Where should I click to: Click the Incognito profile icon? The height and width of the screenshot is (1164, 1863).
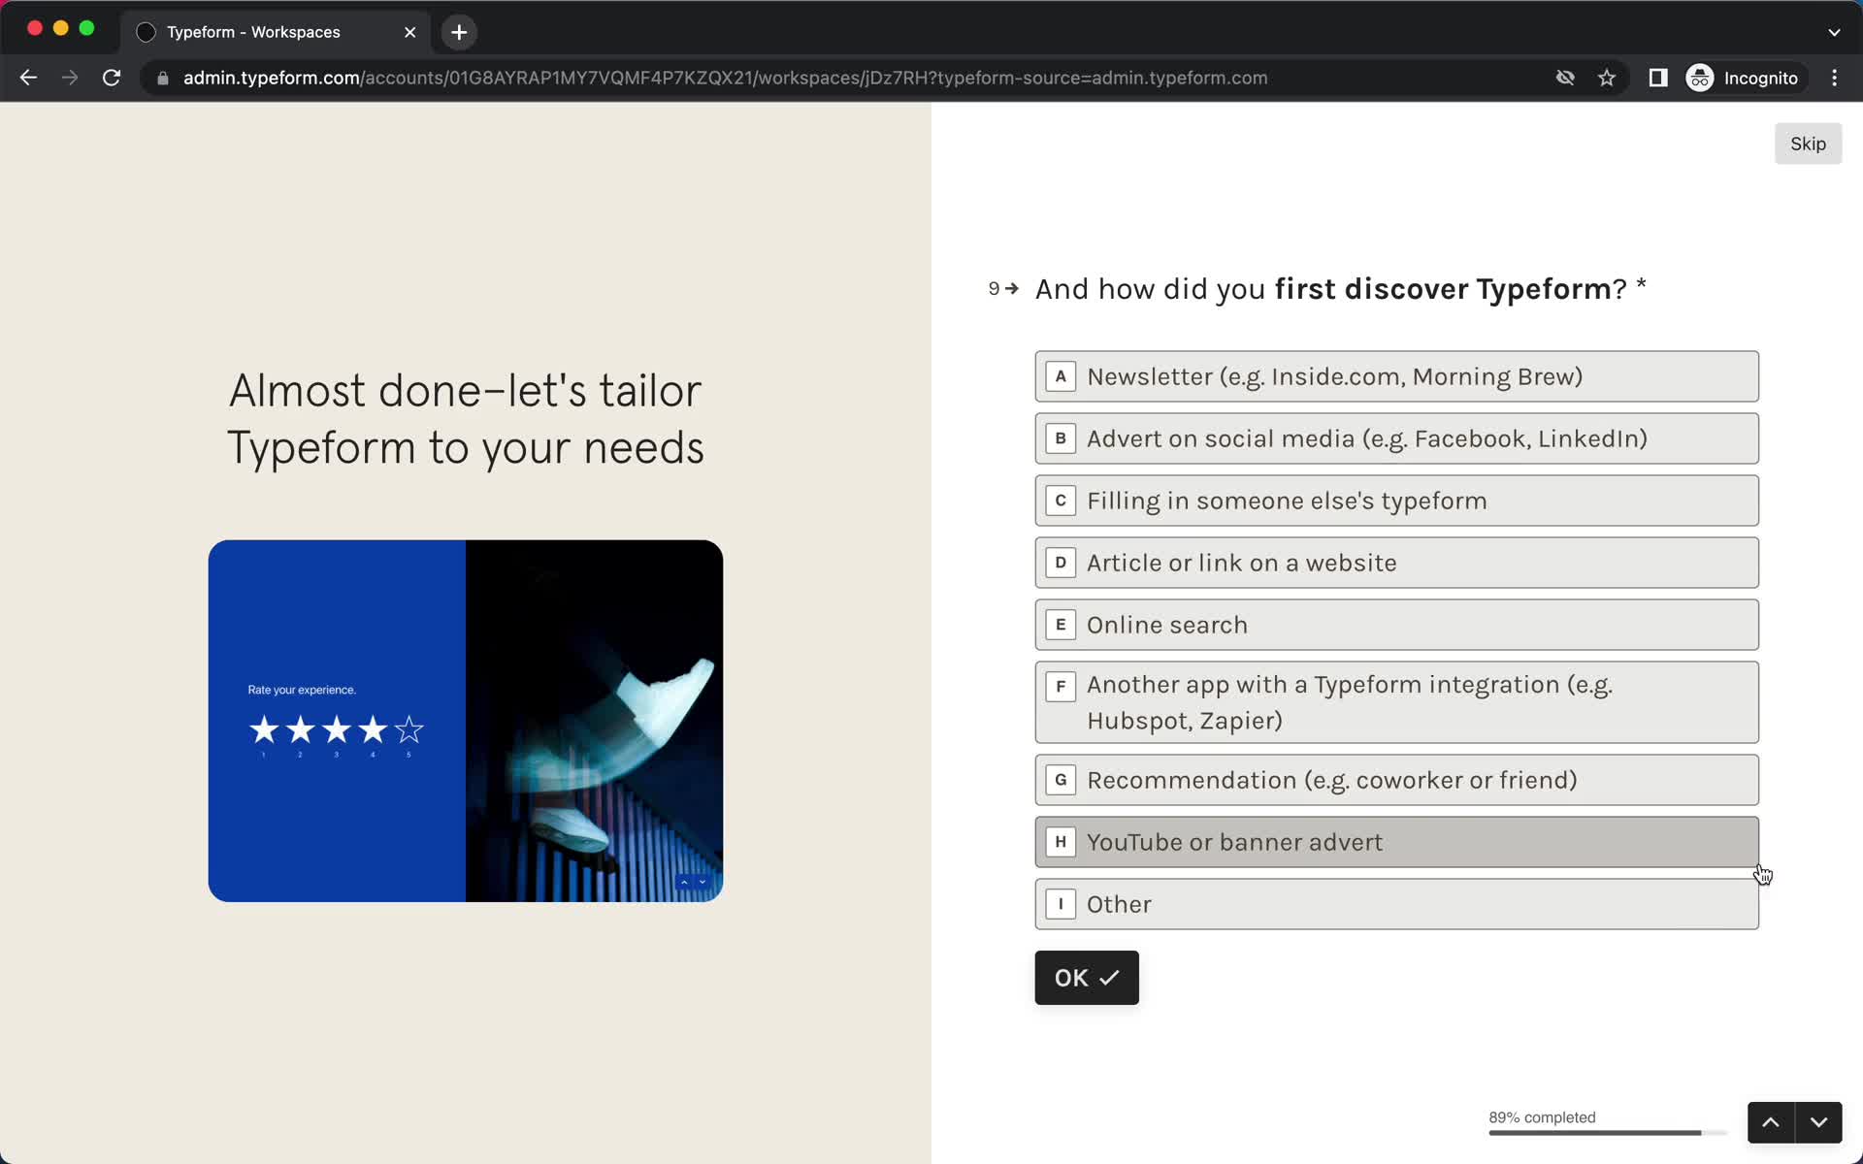(1702, 78)
